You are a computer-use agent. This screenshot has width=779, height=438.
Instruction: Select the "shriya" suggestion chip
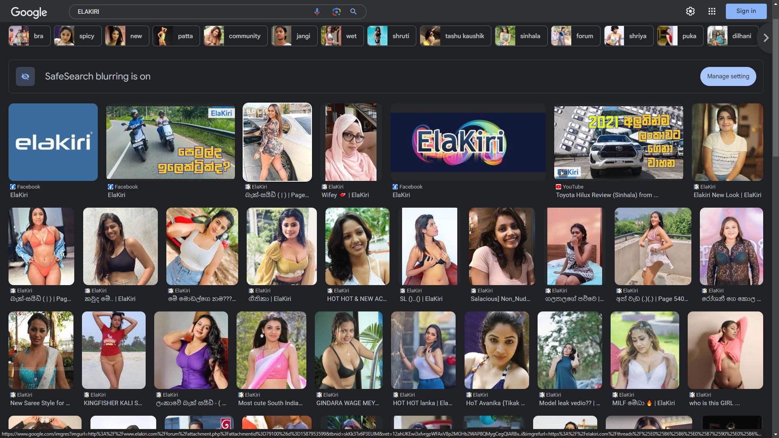pyautogui.click(x=628, y=36)
